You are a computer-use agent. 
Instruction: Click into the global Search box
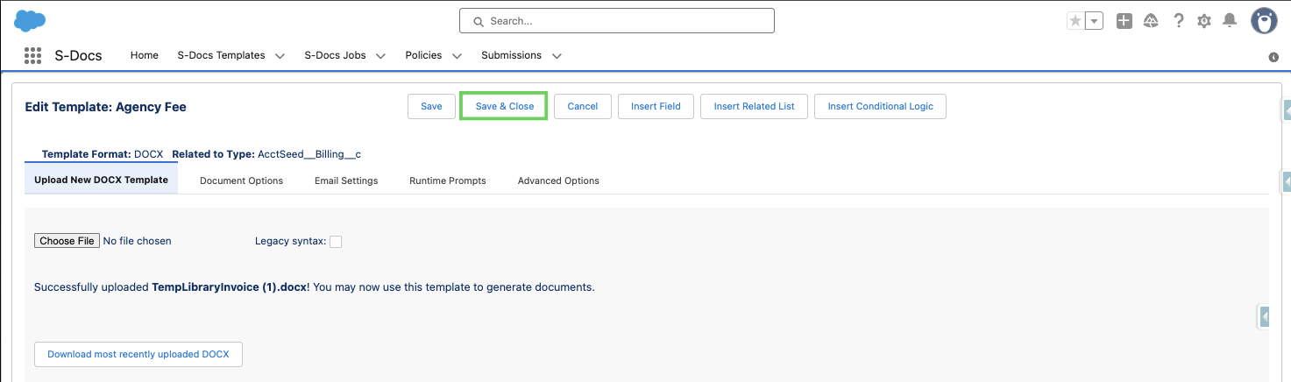pyautogui.click(x=617, y=20)
